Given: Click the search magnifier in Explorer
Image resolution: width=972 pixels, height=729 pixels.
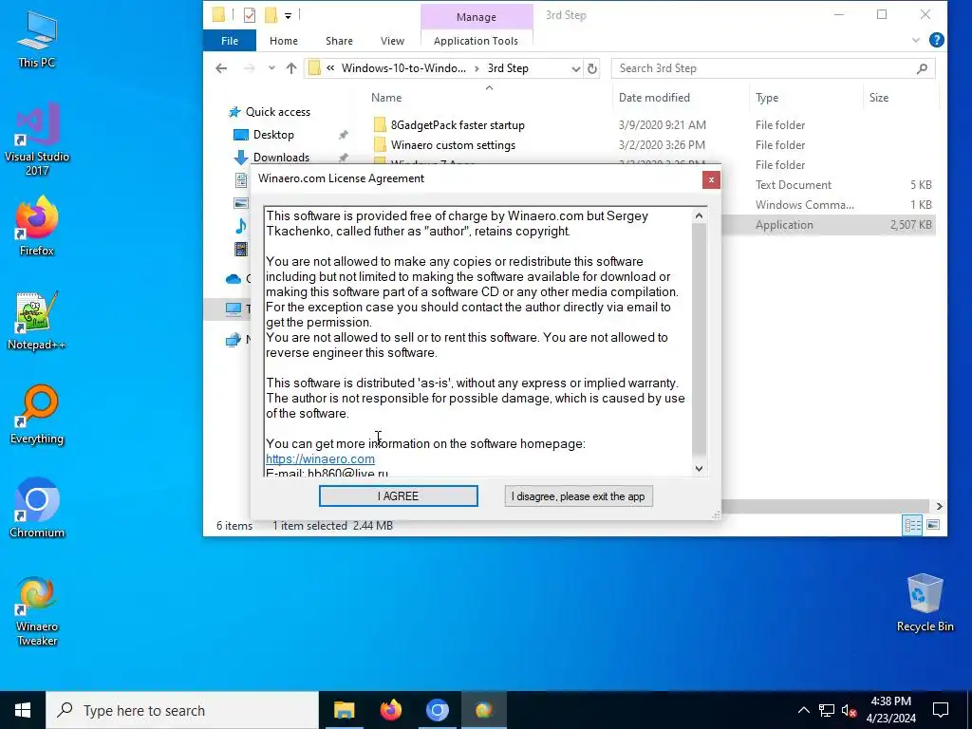Looking at the screenshot, I should click(922, 68).
